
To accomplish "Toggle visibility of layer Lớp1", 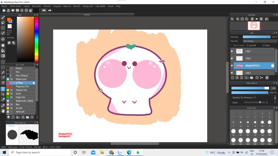I will point(232,51).
